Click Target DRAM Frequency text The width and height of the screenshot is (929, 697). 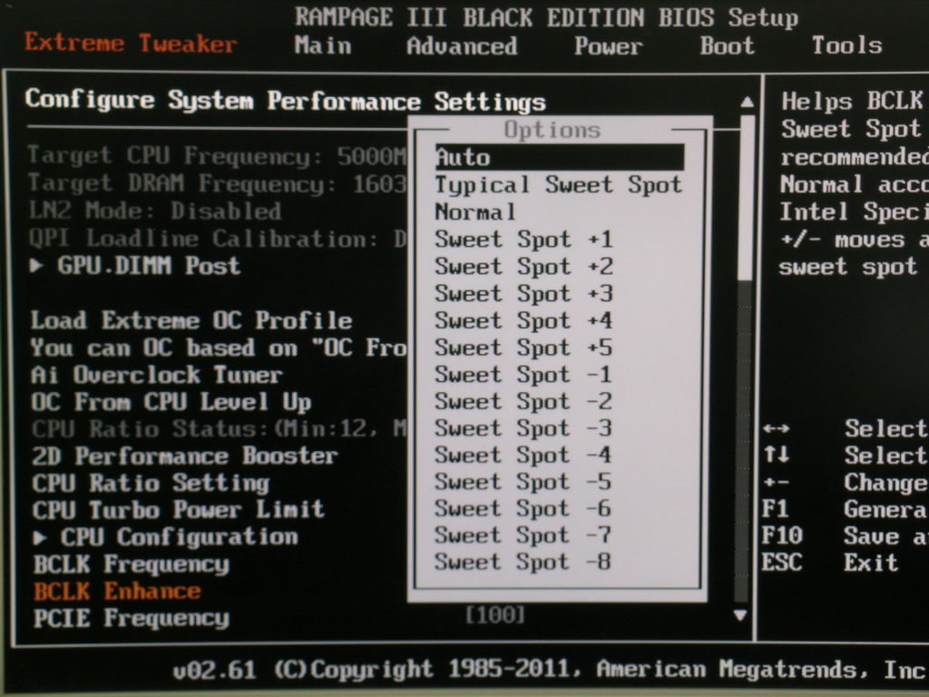click(x=218, y=183)
